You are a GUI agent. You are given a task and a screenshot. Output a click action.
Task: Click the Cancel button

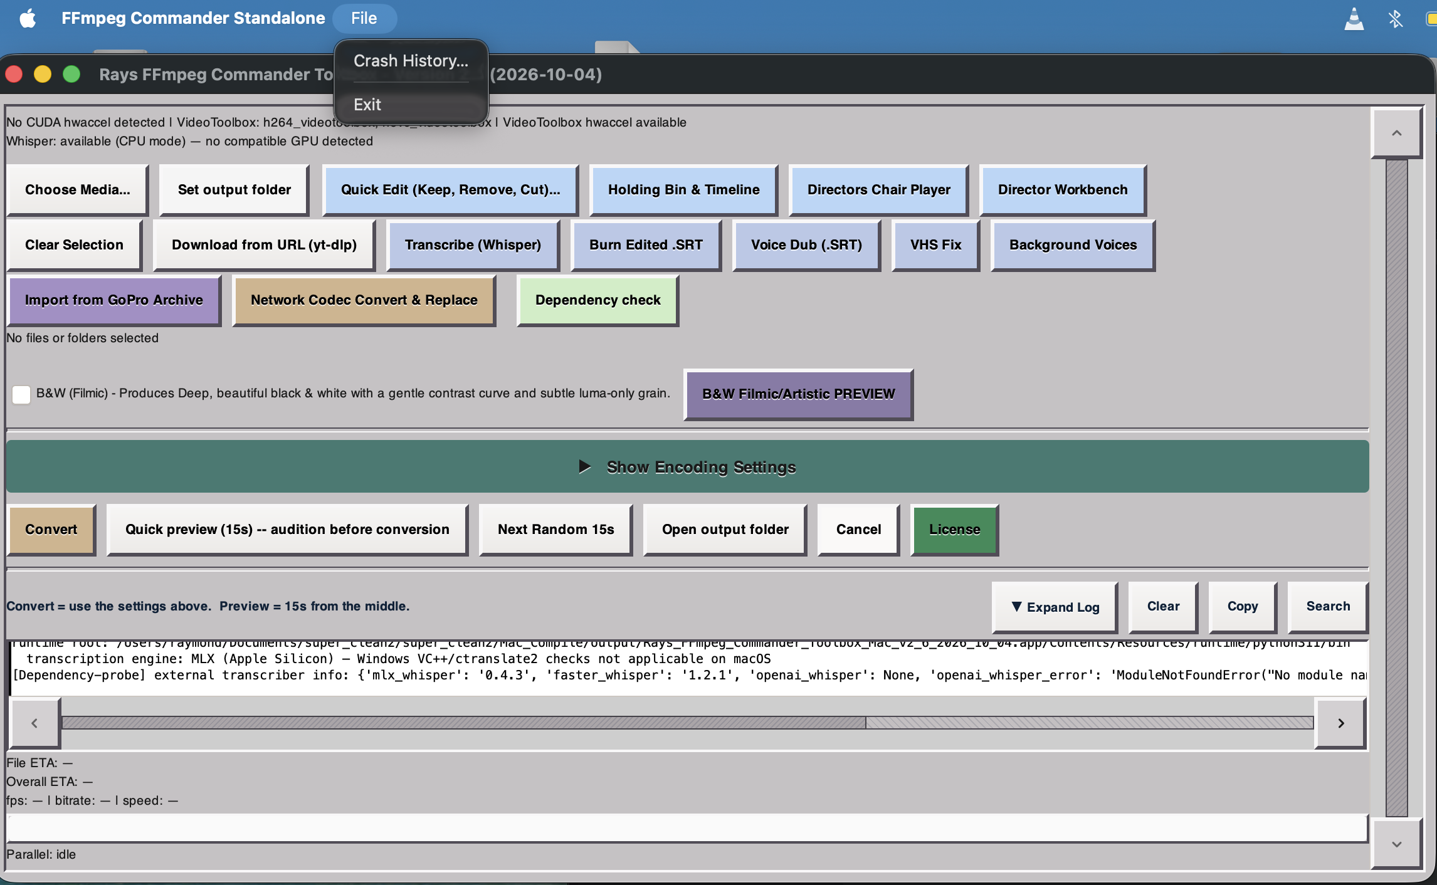click(859, 530)
